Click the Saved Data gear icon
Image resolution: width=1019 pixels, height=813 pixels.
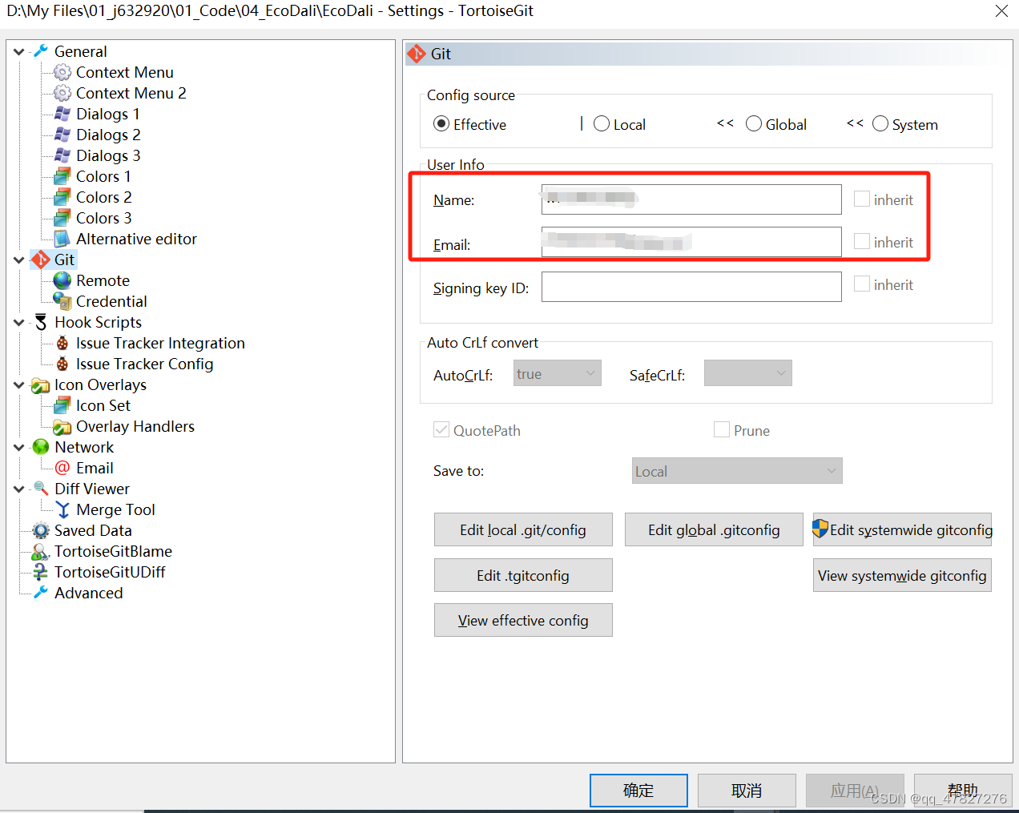pos(41,530)
